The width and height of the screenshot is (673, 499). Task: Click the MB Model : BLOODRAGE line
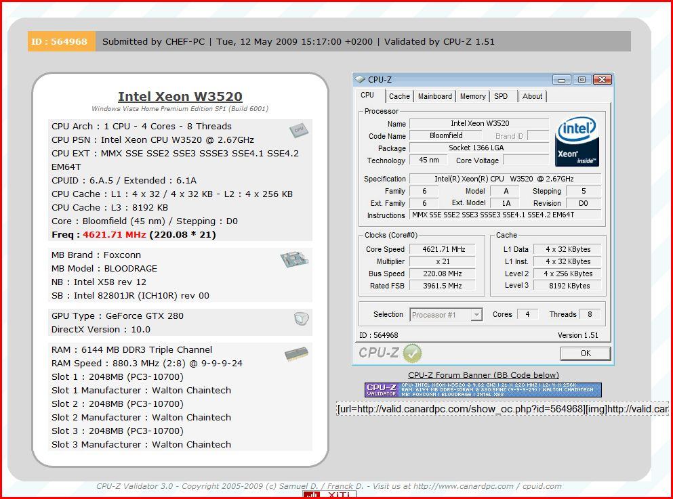tap(104, 268)
